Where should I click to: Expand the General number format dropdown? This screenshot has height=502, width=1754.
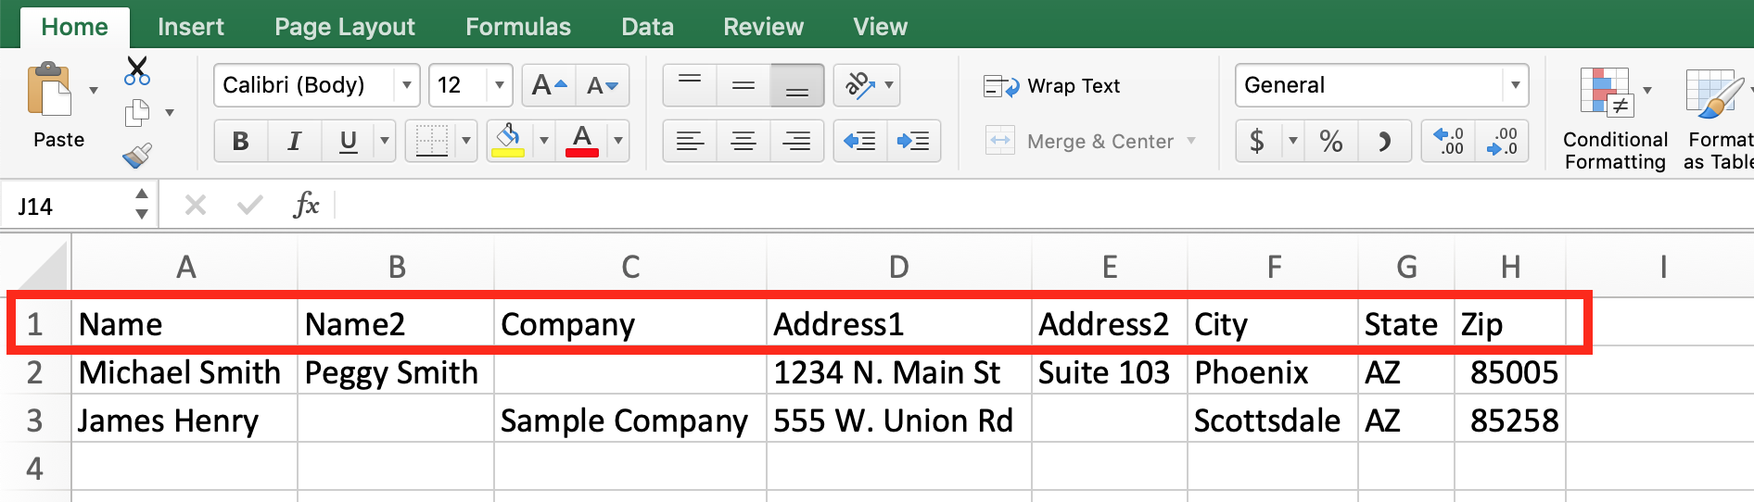pyautogui.click(x=1515, y=86)
